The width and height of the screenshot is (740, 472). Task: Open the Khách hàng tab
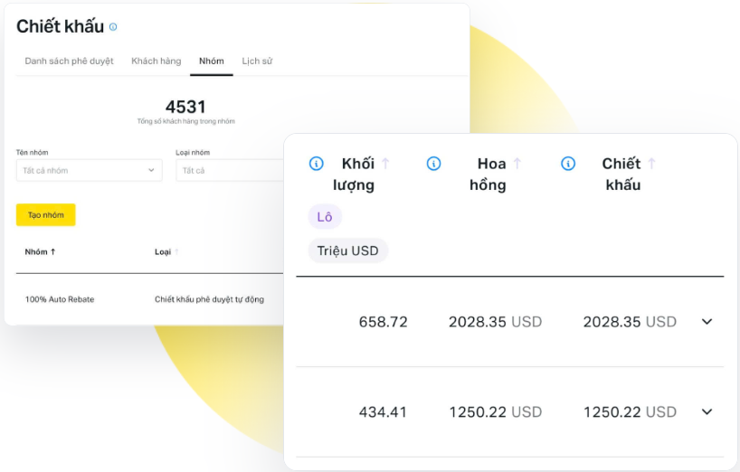pyautogui.click(x=156, y=61)
